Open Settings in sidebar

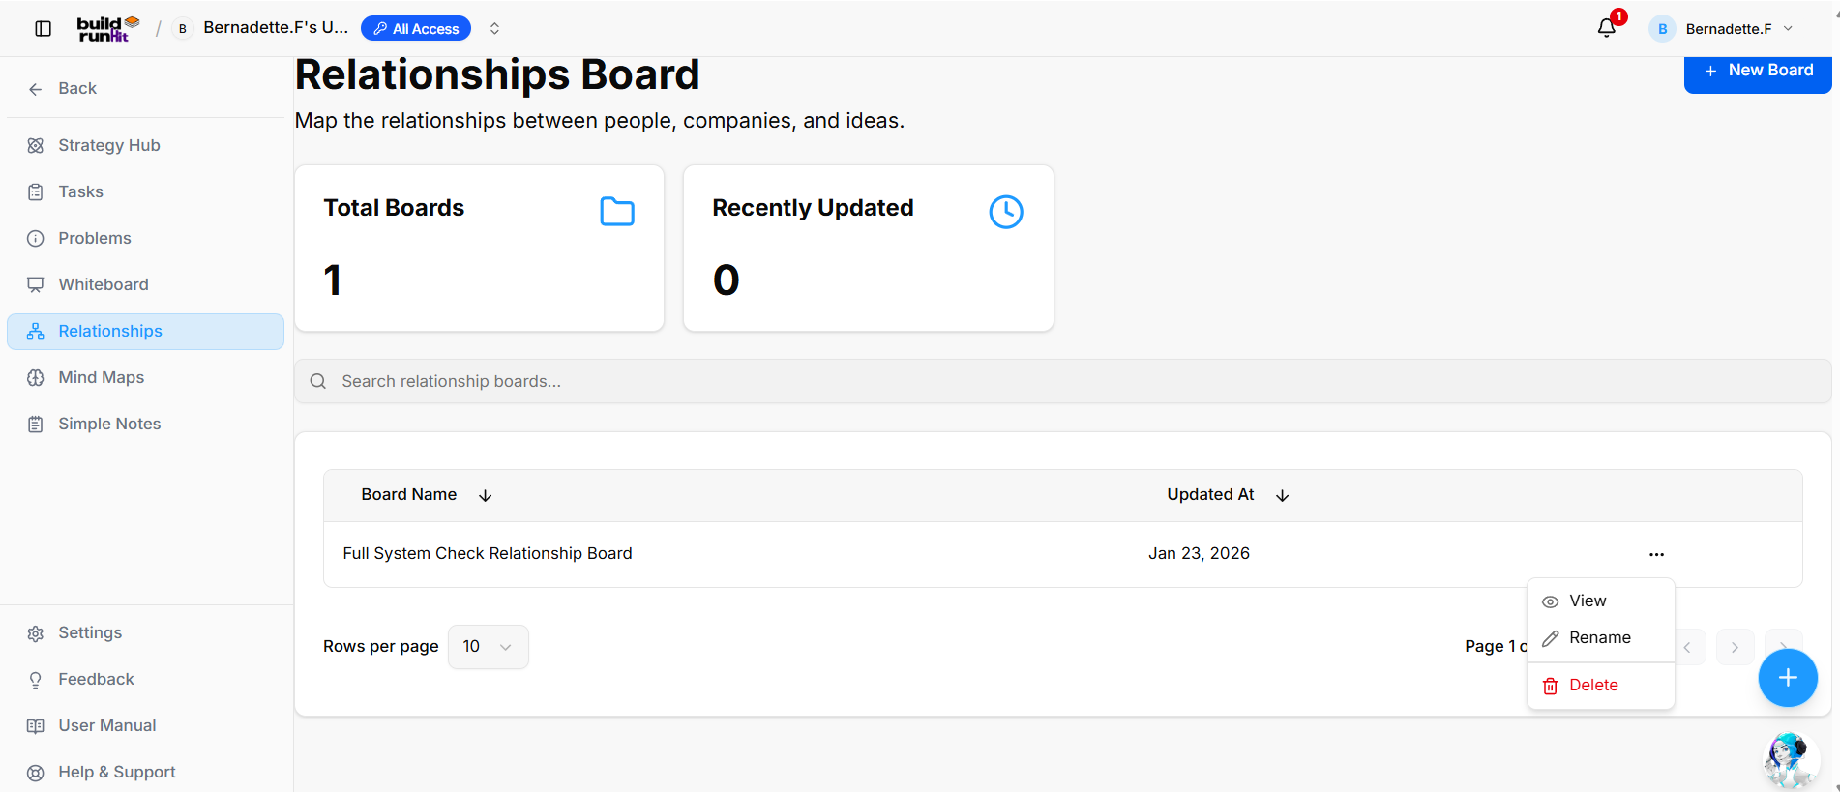coord(145,632)
